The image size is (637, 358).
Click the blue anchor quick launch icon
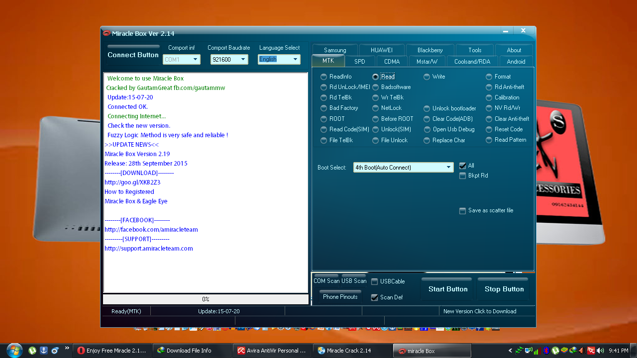(x=43, y=350)
